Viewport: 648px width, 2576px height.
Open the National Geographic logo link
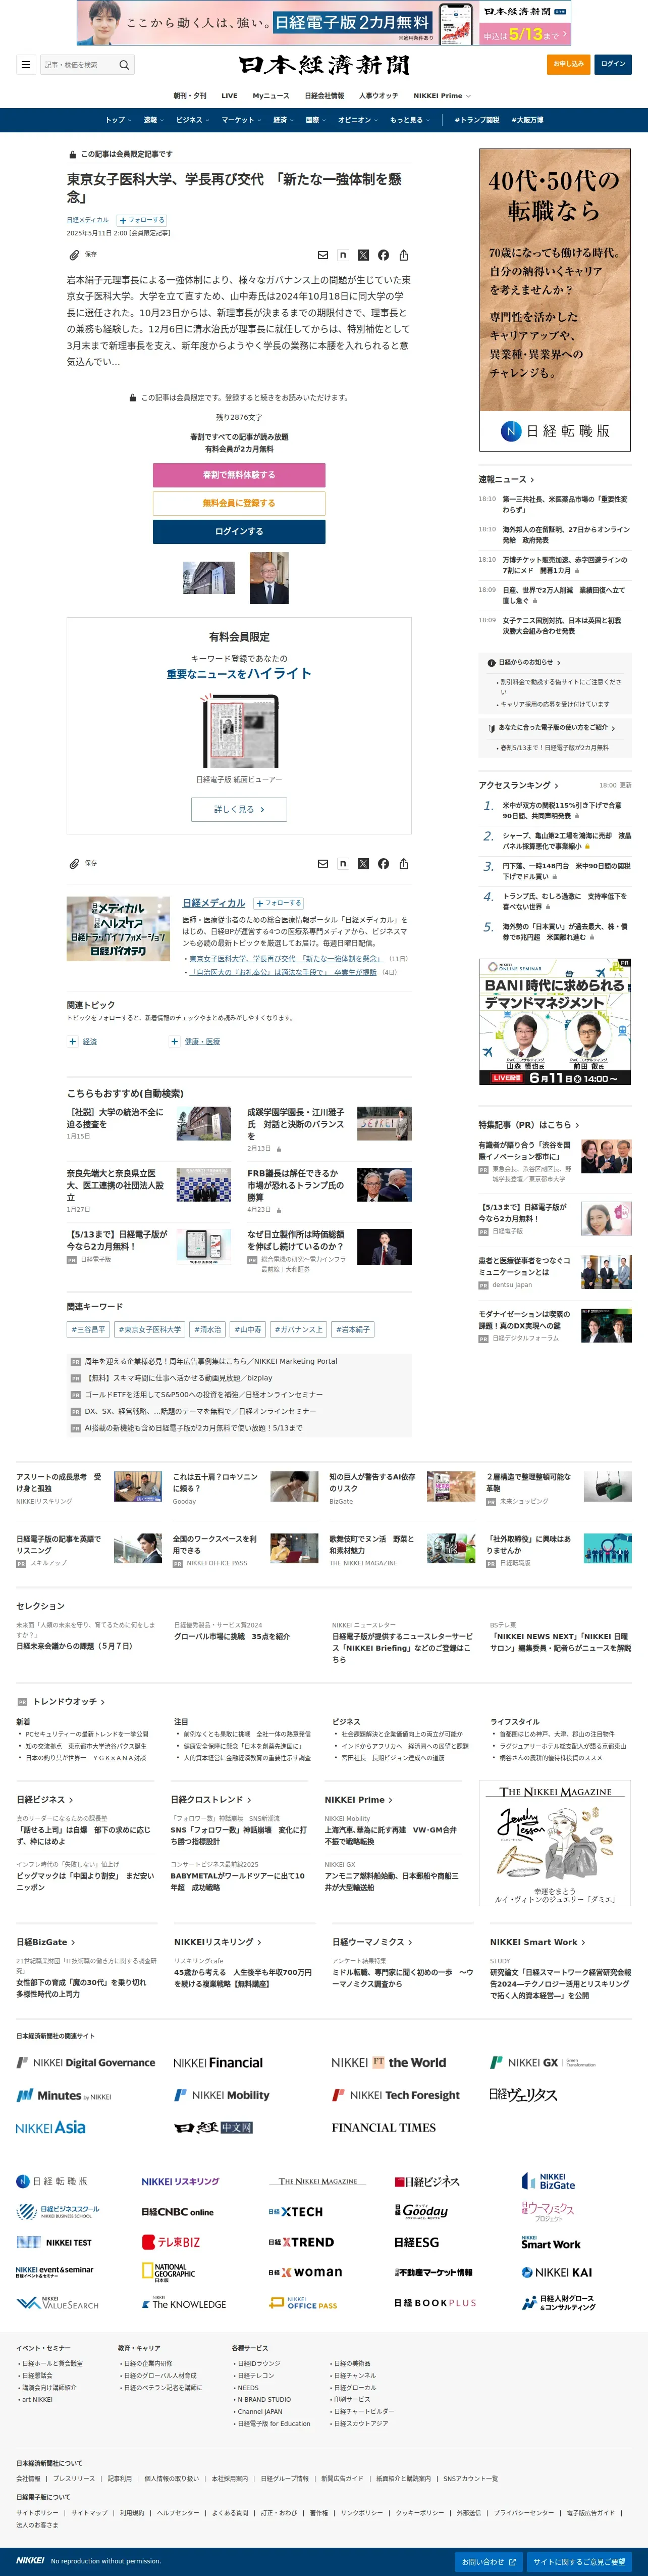[x=169, y=2272]
